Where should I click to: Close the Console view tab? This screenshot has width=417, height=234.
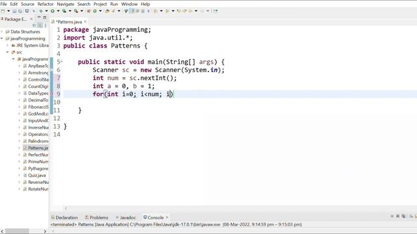coord(167,217)
